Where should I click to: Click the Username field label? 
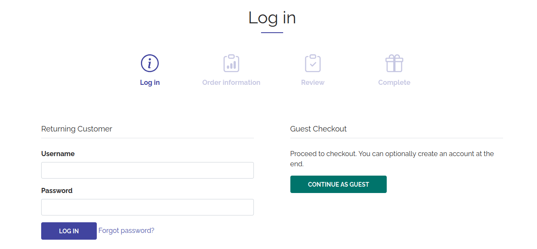[x=58, y=154]
